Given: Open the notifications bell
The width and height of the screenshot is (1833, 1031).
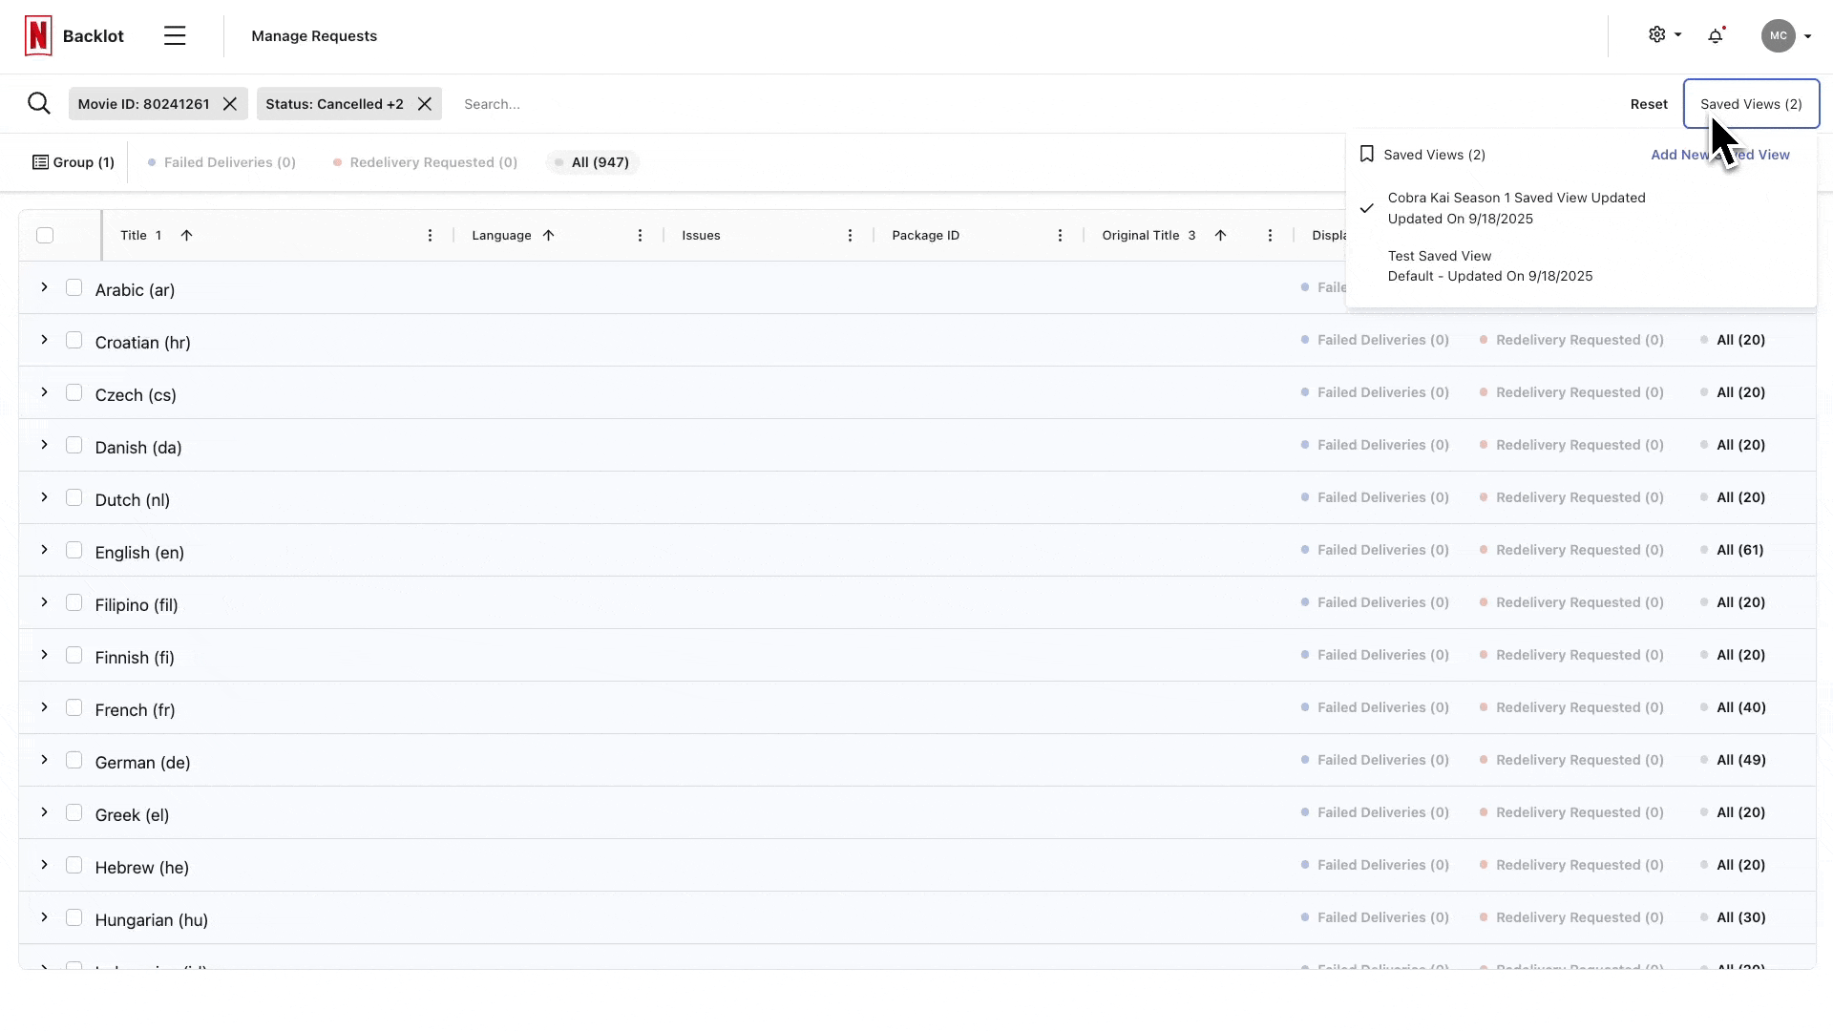Looking at the screenshot, I should 1716,36.
